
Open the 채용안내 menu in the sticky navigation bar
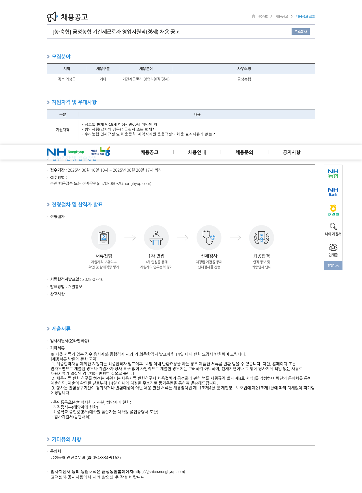(197, 152)
